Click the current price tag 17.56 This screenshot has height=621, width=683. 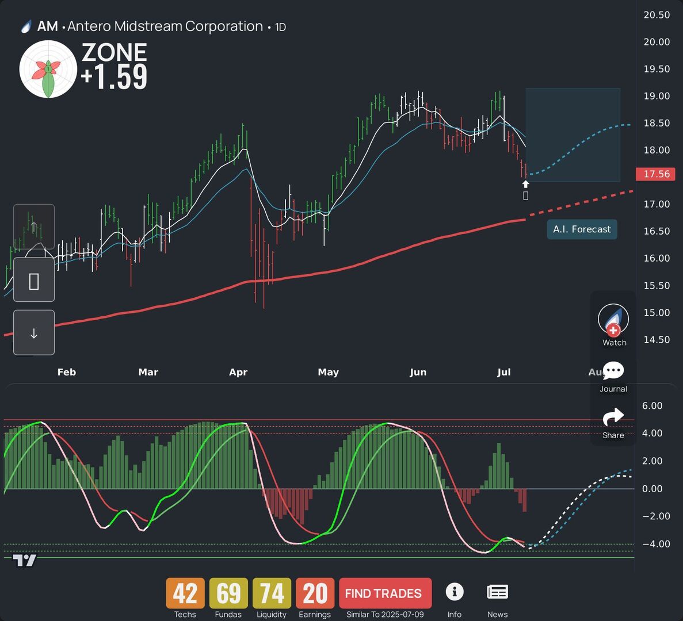click(x=656, y=174)
